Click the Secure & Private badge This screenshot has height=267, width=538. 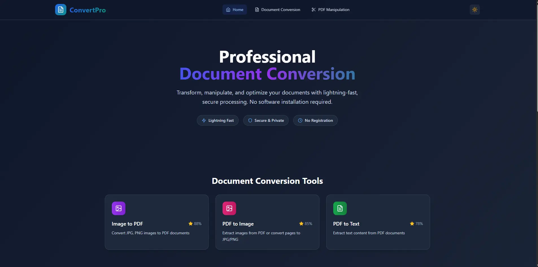click(266, 120)
